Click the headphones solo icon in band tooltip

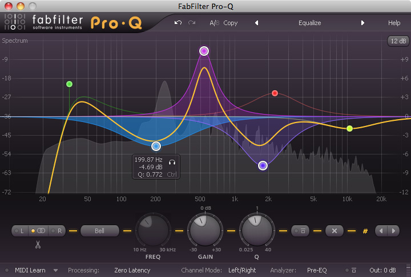pos(172,160)
